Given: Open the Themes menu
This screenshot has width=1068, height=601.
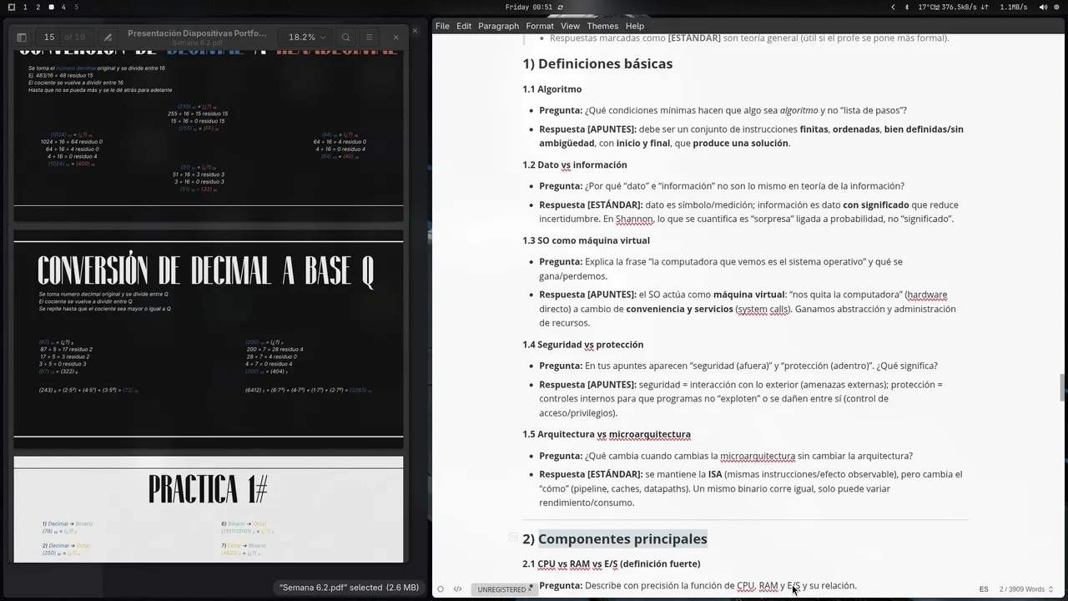Looking at the screenshot, I should point(603,26).
